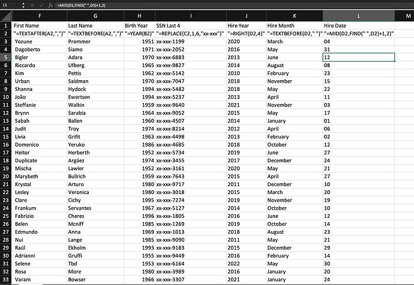414x285 pixels.
Task: Click the 'SSN Last 4' header cell
Action: [191, 26]
